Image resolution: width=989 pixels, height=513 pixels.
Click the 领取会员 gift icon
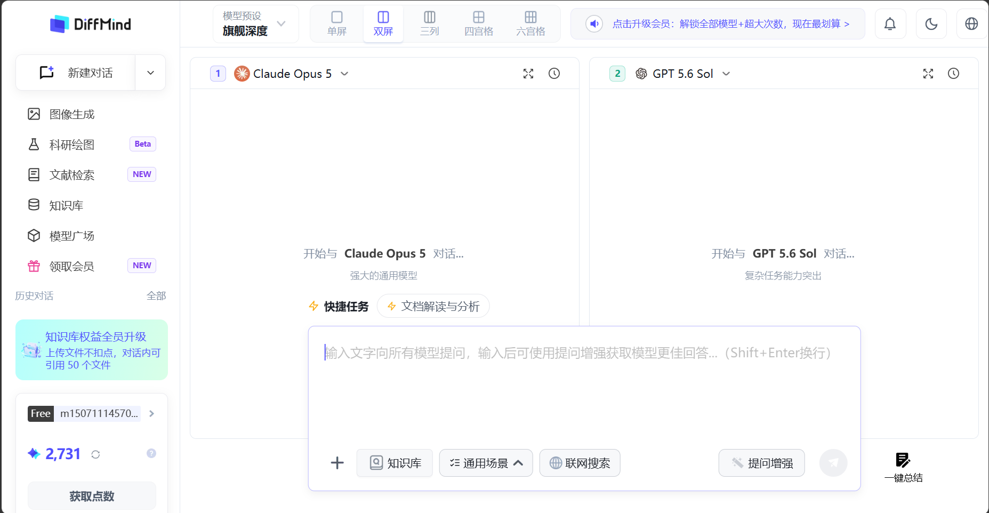(34, 266)
